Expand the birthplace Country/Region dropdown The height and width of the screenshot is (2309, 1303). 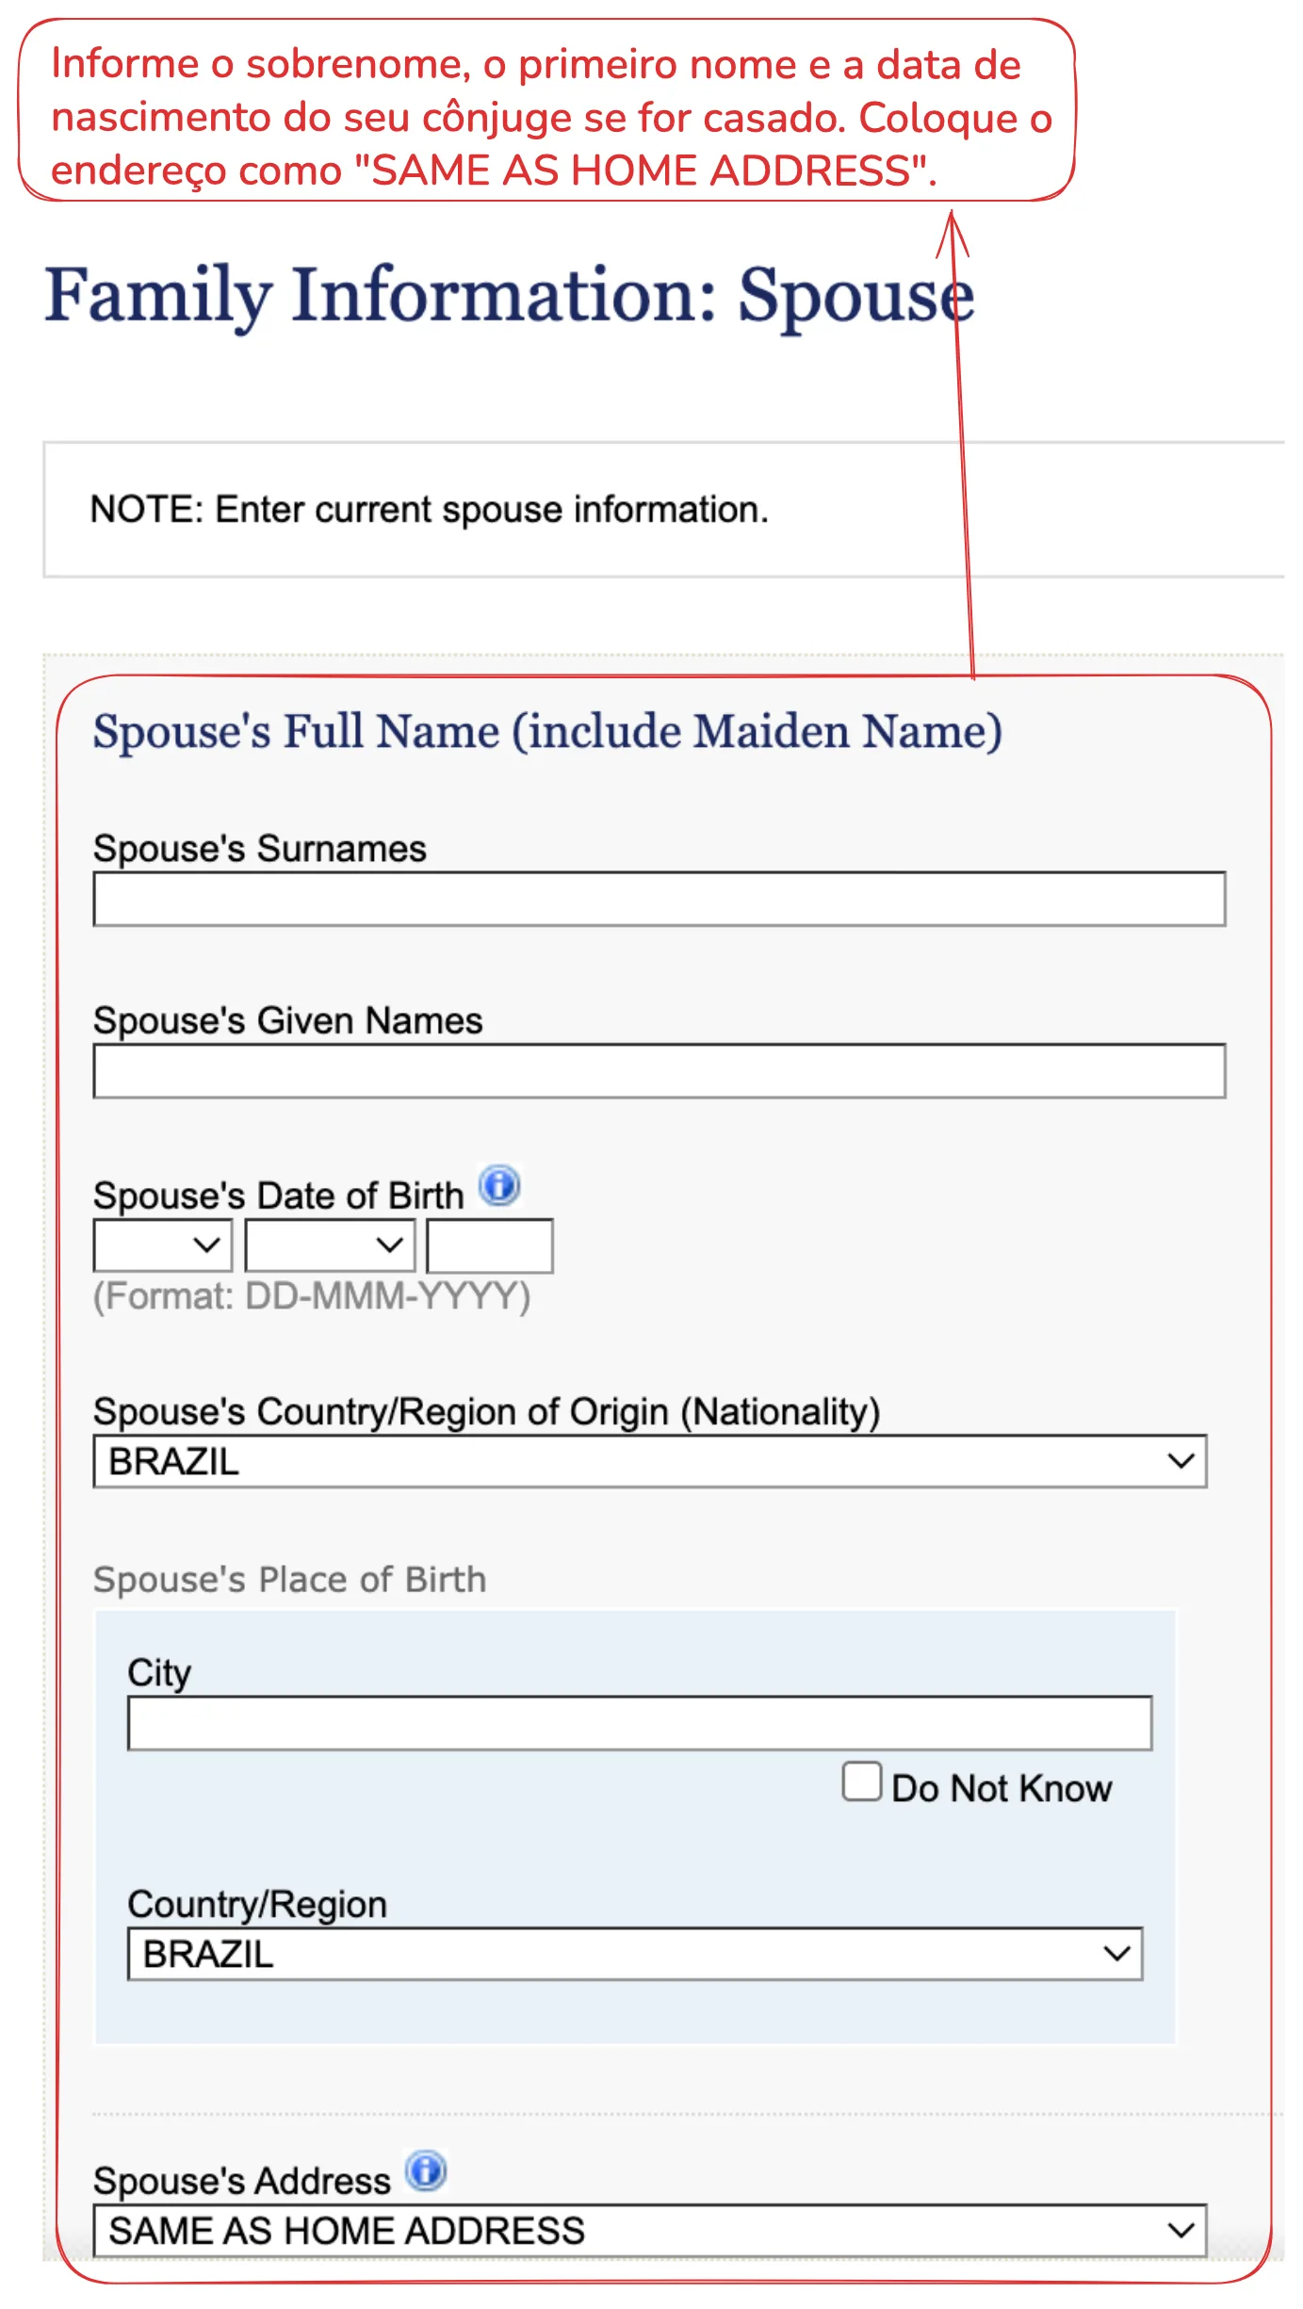point(635,1954)
